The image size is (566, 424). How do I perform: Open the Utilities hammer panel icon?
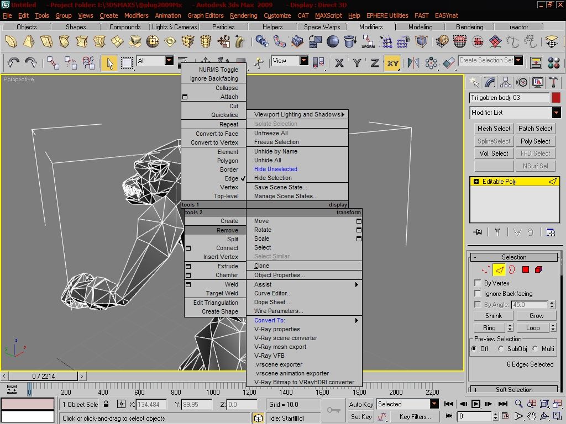point(553,83)
